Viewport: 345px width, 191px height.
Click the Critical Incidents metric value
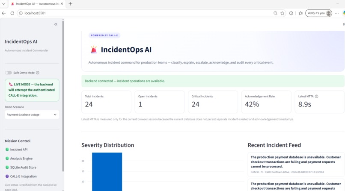(x=195, y=104)
